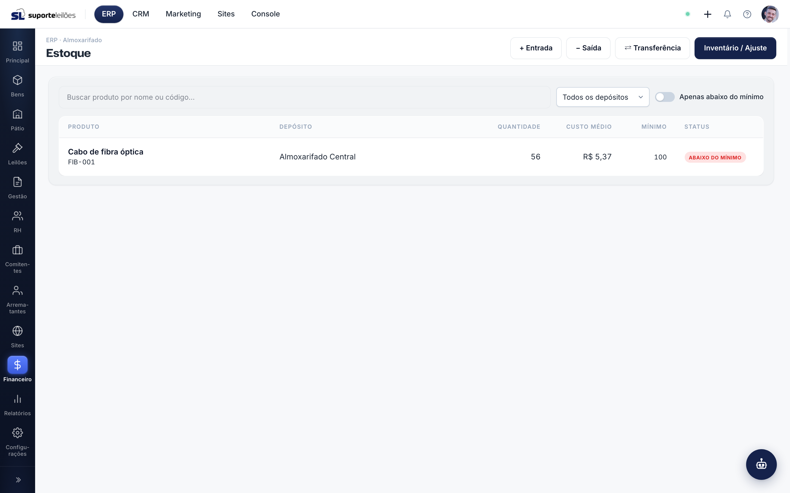This screenshot has width=790, height=493.
Task: Open Comitentes briefcase icon
Action: tap(17, 250)
